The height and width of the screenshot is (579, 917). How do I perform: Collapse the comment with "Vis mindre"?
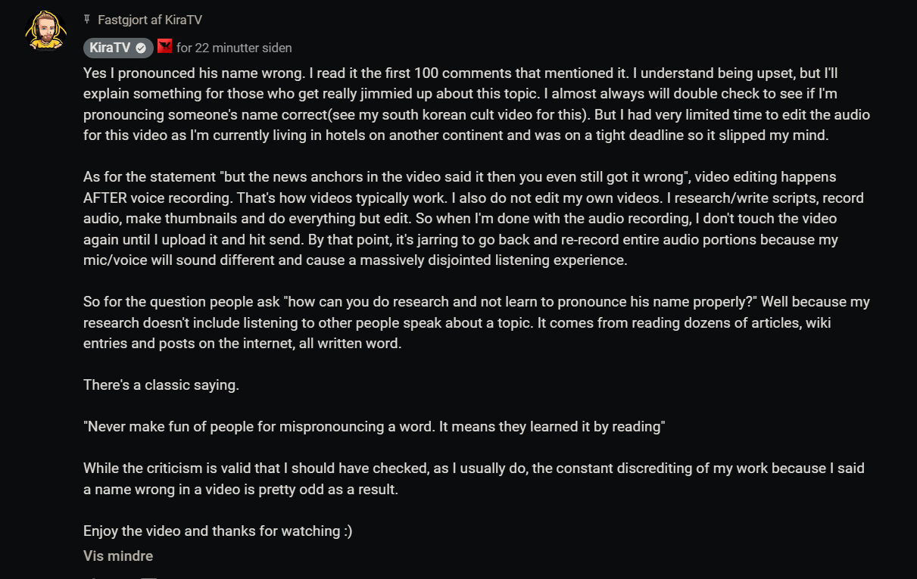pos(118,556)
